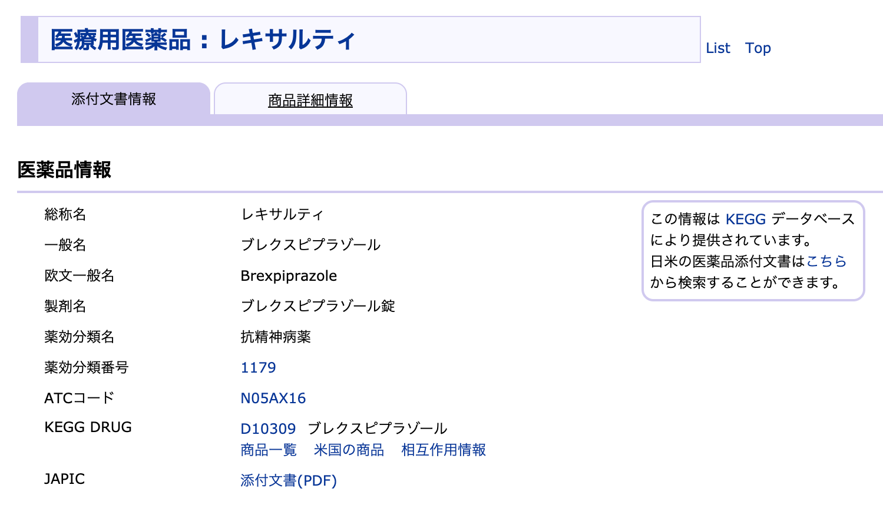This screenshot has height=508, width=883.
Task: Go to the Top link
Action: (758, 48)
